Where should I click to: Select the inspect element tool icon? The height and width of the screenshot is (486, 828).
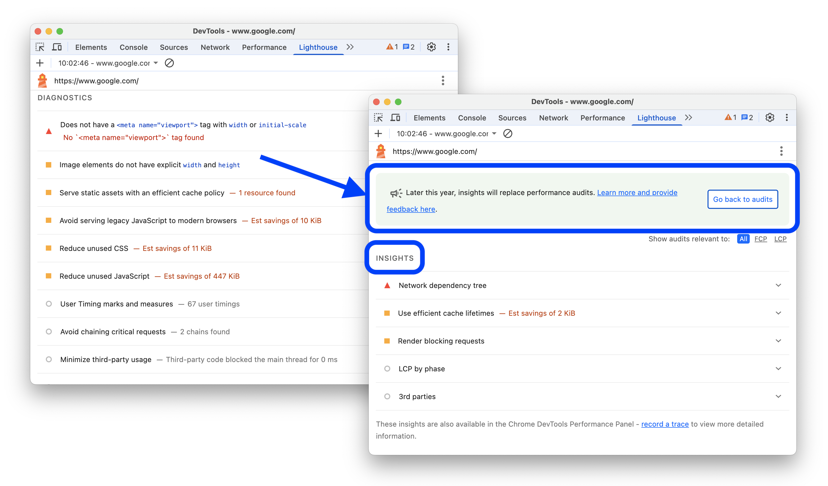[379, 117]
